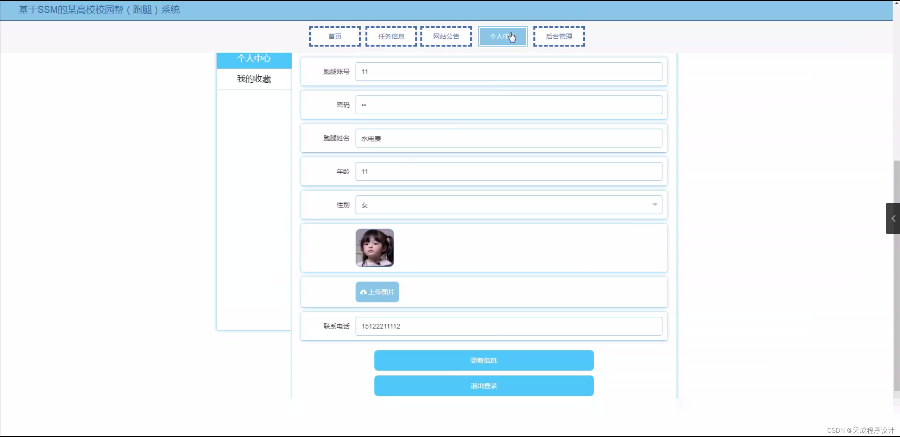Screen dimensions: 900x437
Task: Click the profile avatar photo
Action: click(x=374, y=247)
